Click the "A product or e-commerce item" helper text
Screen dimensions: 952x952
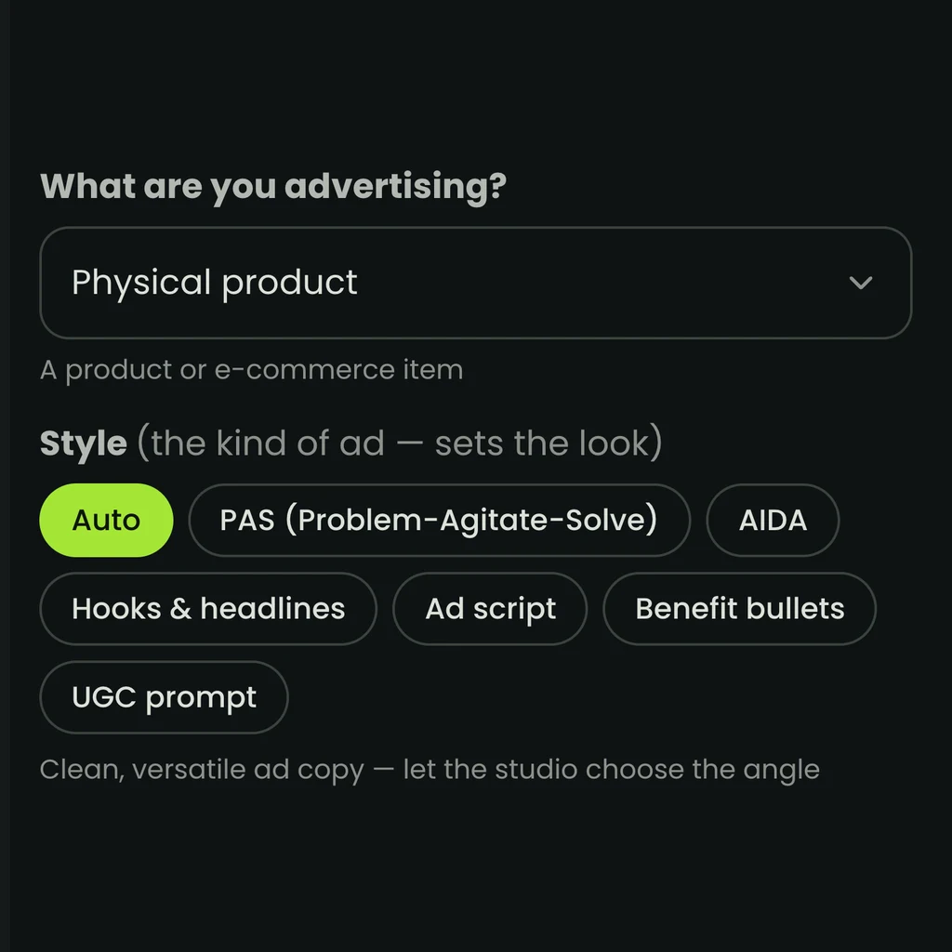pyautogui.click(x=251, y=370)
